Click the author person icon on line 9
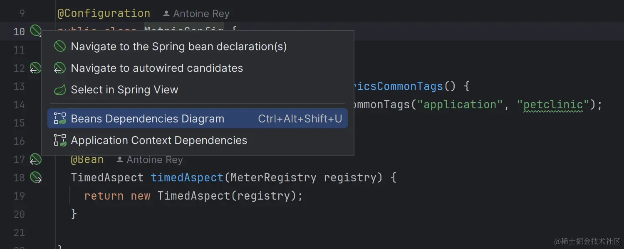This screenshot has height=249, width=624. click(166, 14)
